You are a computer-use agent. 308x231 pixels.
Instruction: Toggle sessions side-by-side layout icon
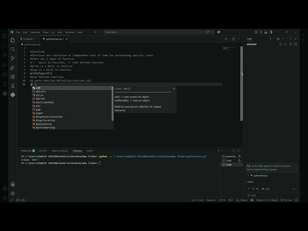click(x=295, y=44)
